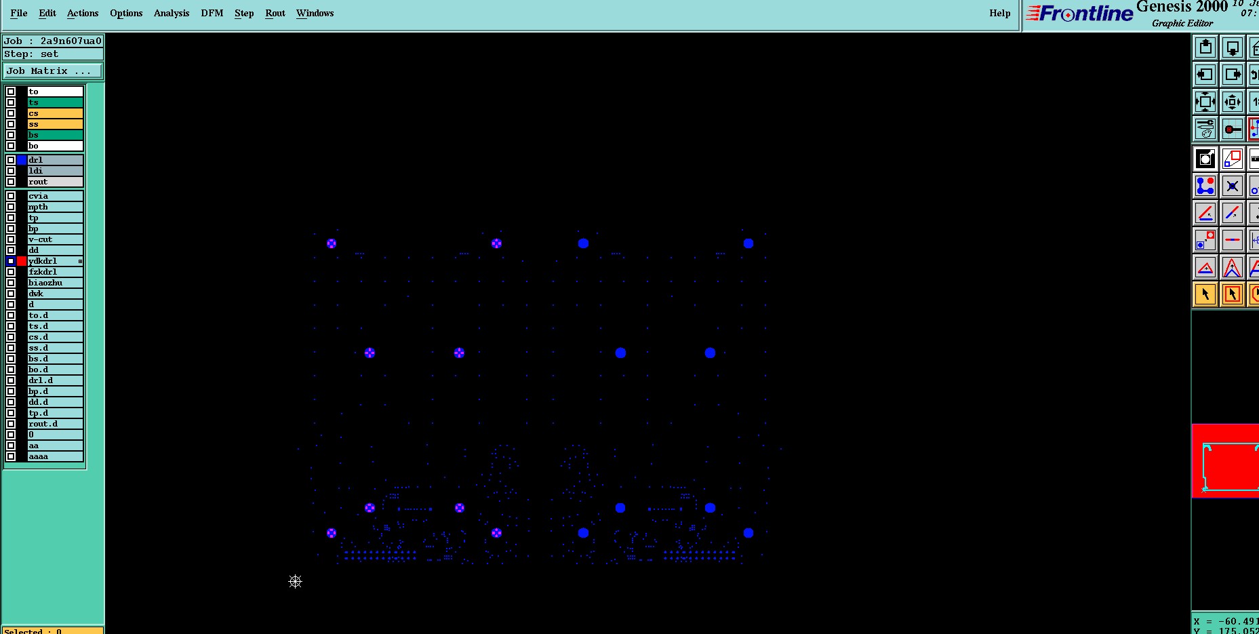Viewport: 1259px width, 634px height.
Task: Click the pan up arrow icon
Action: 1205,47
